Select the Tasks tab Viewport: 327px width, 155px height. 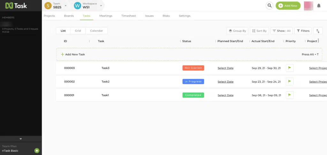click(x=87, y=16)
